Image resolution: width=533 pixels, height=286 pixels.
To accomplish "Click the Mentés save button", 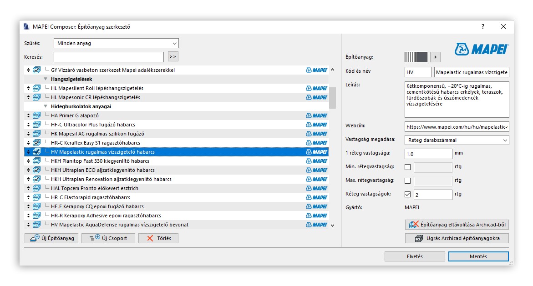I will [x=478, y=256].
